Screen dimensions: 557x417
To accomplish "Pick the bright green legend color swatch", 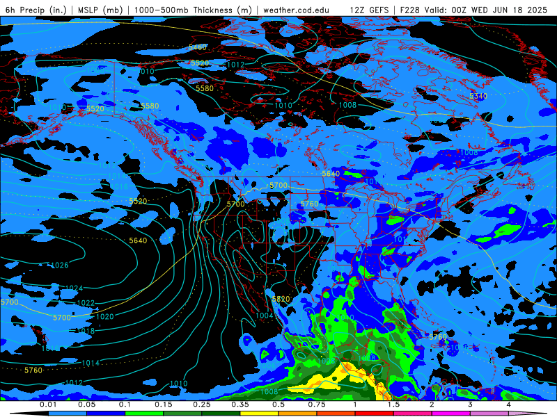I will tap(144, 414).
